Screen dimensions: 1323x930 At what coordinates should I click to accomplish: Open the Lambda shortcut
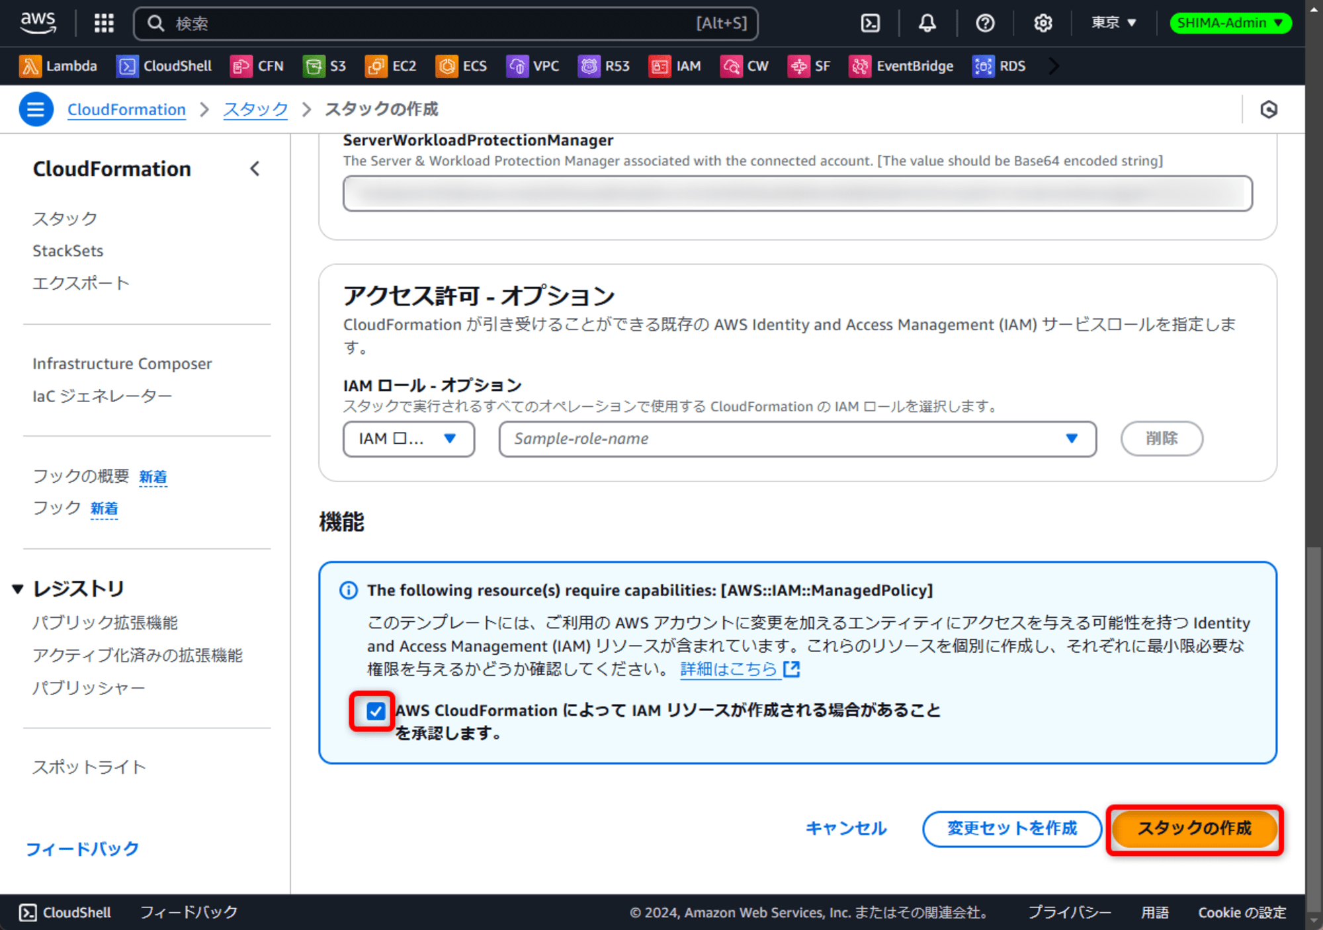tap(58, 66)
